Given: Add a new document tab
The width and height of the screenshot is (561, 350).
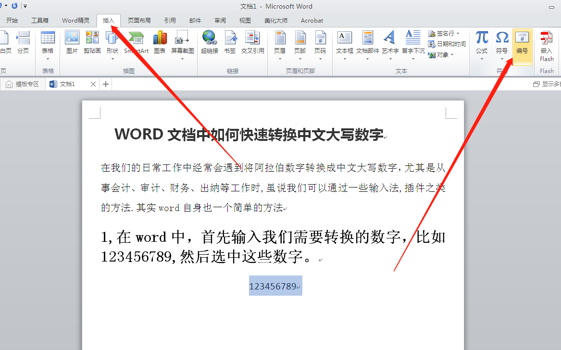Looking at the screenshot, I should coord(106,84).
